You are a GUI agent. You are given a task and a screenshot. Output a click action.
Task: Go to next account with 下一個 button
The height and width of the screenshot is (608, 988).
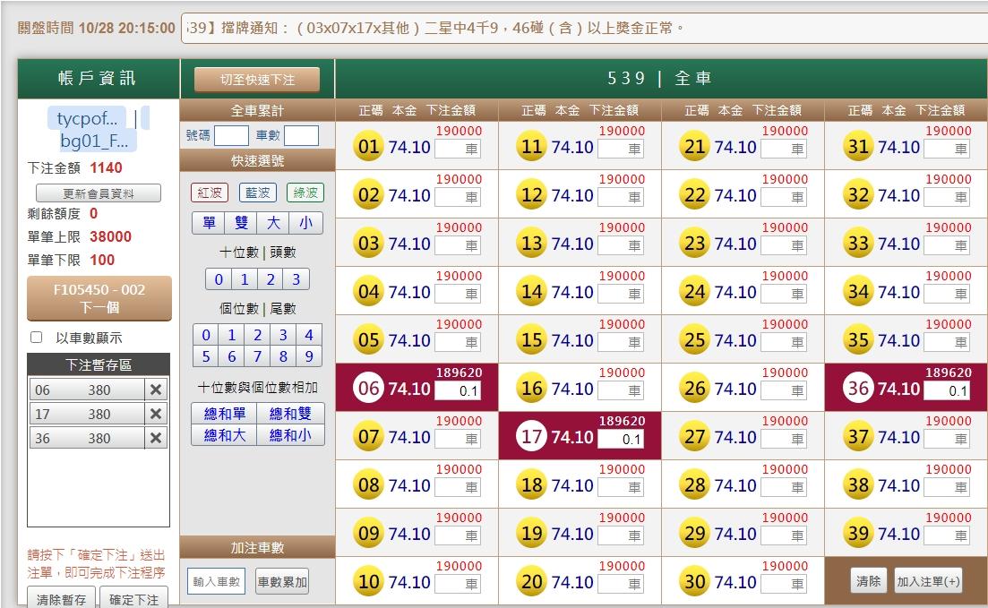99,298
